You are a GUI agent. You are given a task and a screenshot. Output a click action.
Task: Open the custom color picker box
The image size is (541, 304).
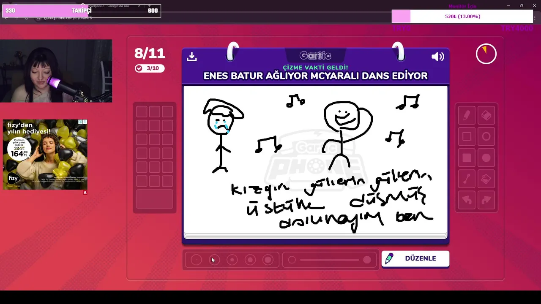[155, 199]
